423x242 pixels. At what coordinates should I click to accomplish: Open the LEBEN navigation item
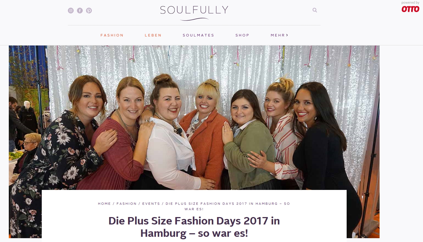pyautogui.click(x=153, y=35)
